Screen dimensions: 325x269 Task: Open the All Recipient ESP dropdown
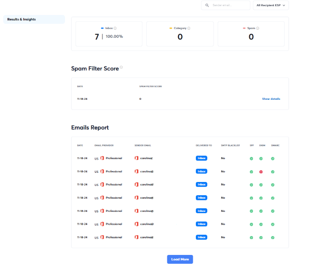pos(271,5)
